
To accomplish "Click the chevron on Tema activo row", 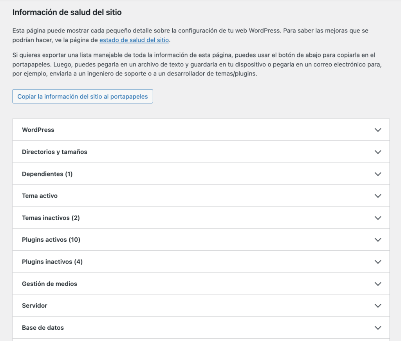I will pyautogui.click(x=378, y=196).
